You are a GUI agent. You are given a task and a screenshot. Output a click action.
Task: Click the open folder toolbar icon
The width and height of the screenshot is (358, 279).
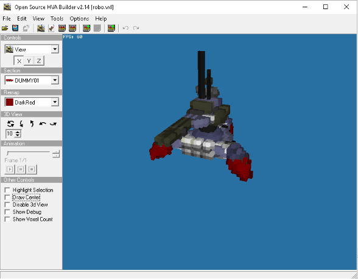(5, 28)
